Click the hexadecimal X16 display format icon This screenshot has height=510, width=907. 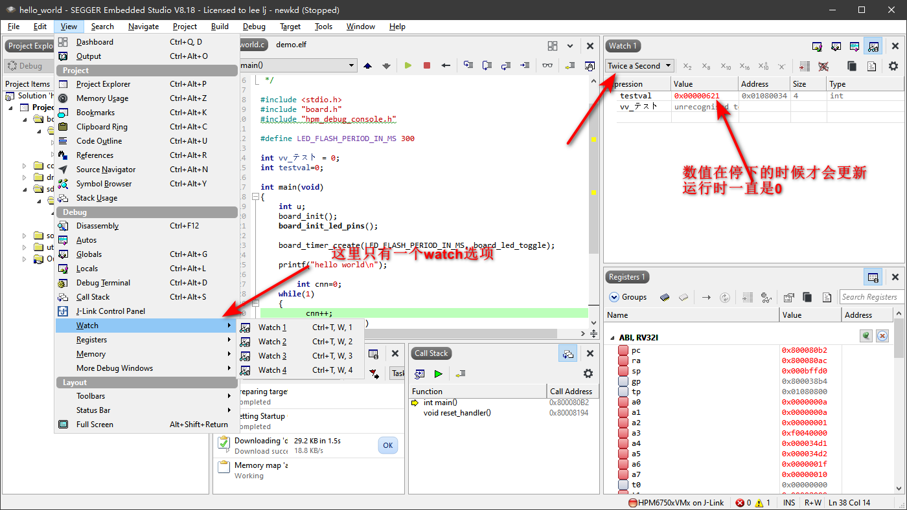[x=744, y=66]
